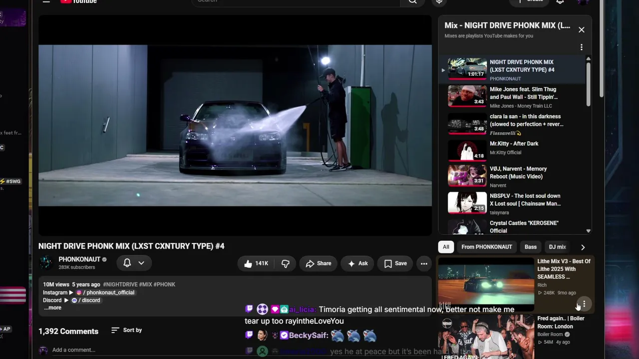Select the DJ mix filter chip

pyautogui.click(x=557, y=247)
